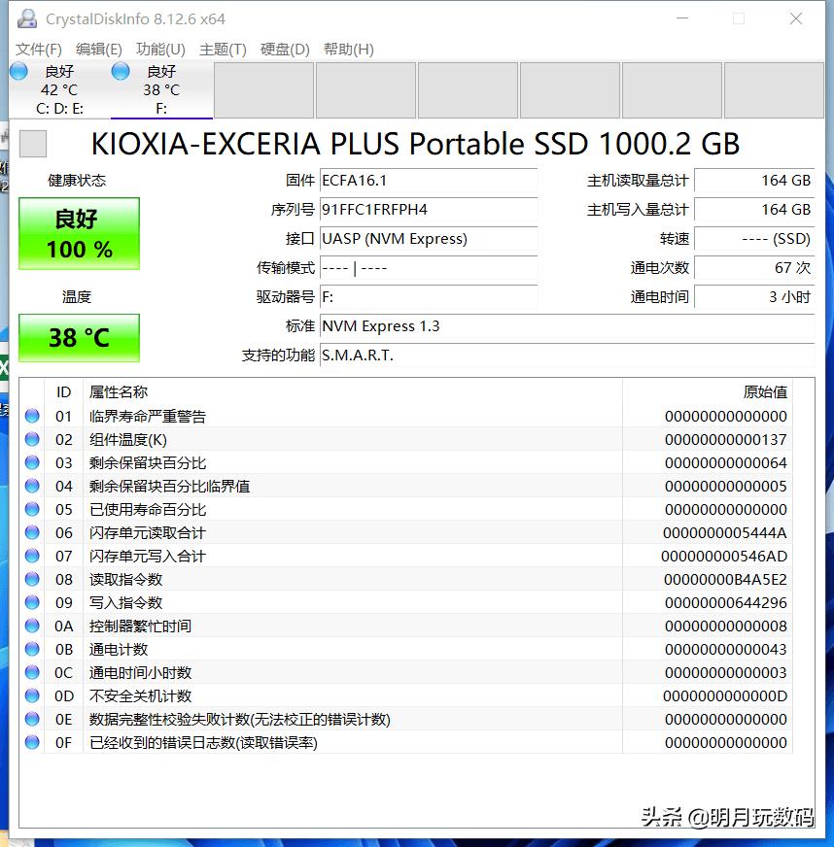Click the indicator beside 控制器繁忙时间
834x847 pixels.
point(32,626)
